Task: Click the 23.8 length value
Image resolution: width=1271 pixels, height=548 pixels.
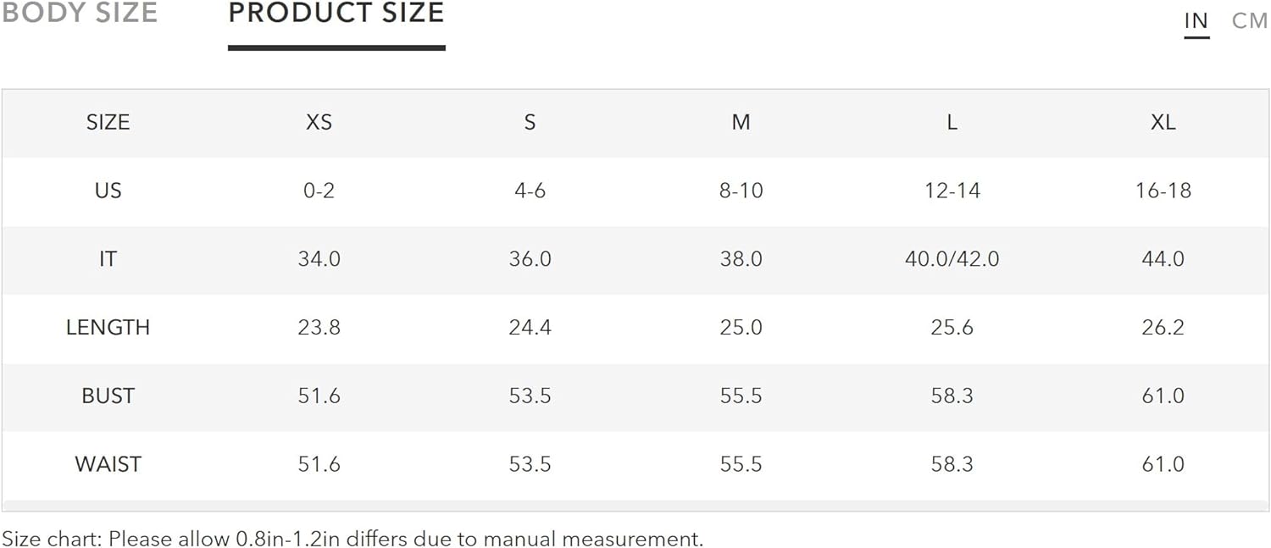Action: (x=319, y=328)
